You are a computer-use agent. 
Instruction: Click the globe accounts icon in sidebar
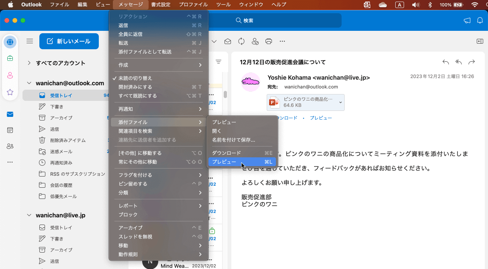10,42
